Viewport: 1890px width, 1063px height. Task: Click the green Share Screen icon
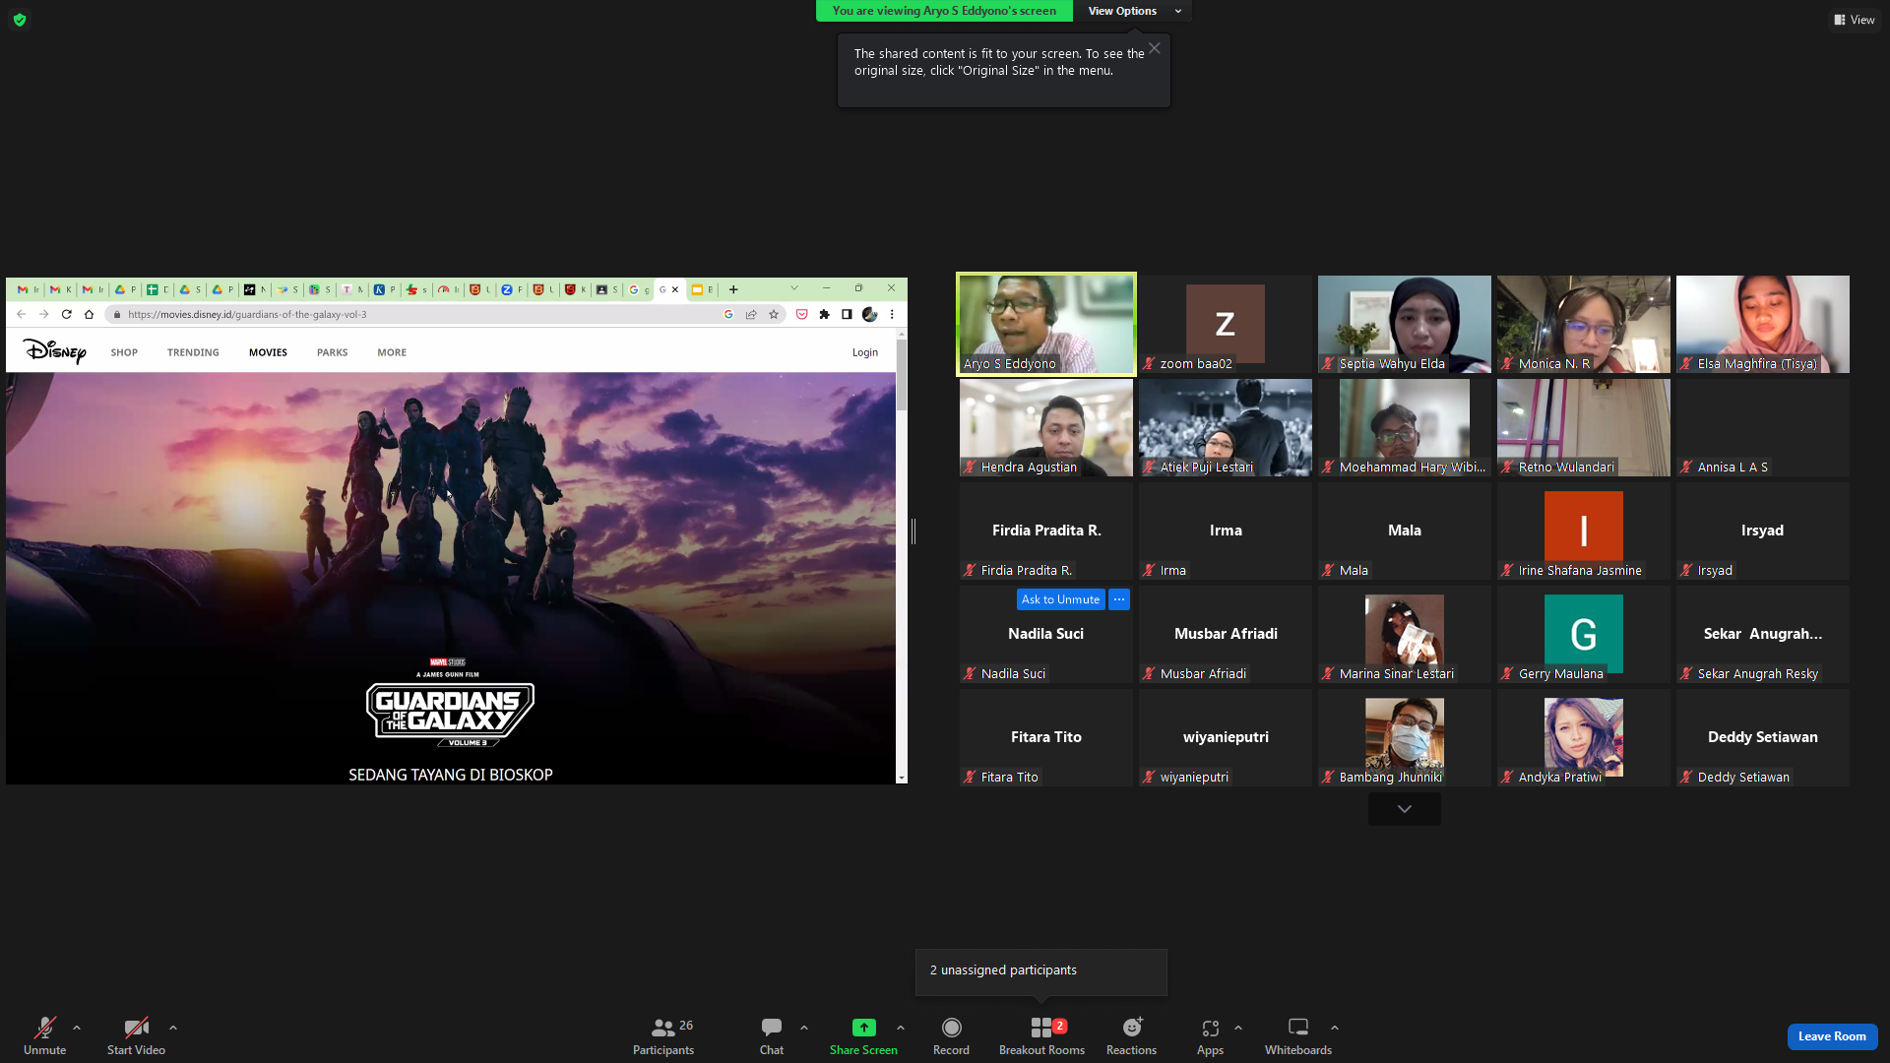click(x=863, y=1028)
